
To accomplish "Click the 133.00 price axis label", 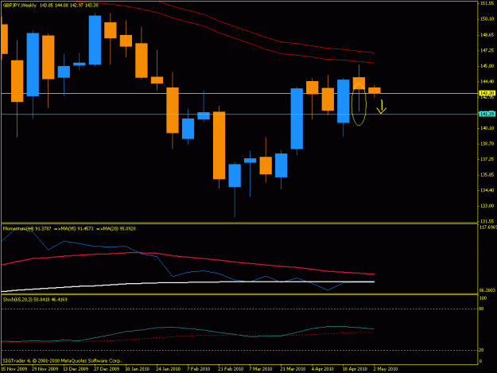I will (x=487, y=206).
